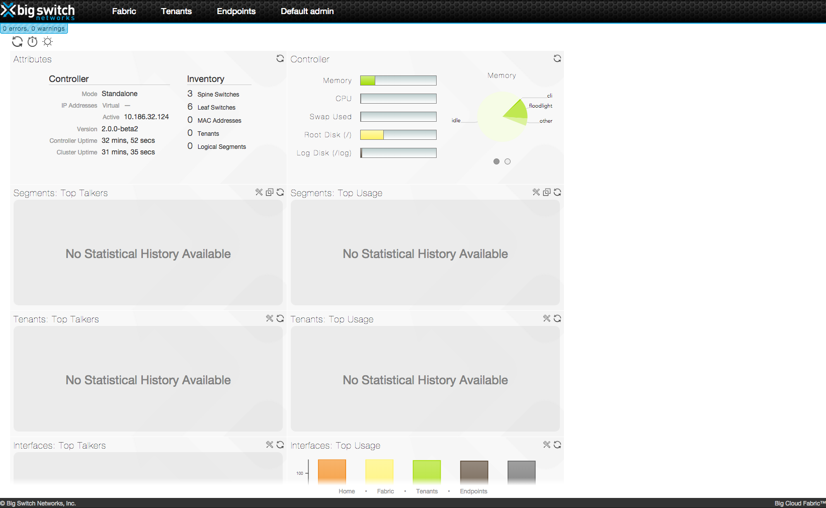Click the CPU usage bar
The image size is (826, 508).
pyautogui.click(x=398, y=99)
